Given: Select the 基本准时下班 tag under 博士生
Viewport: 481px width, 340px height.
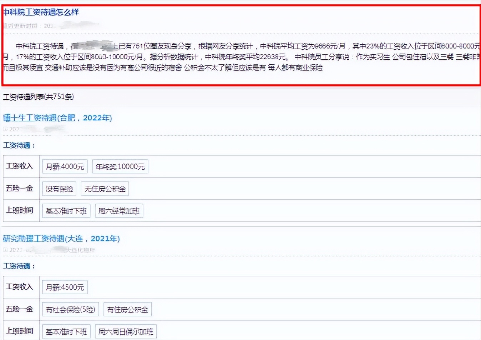Looking at the screenshot, I should tap(66, 211).
